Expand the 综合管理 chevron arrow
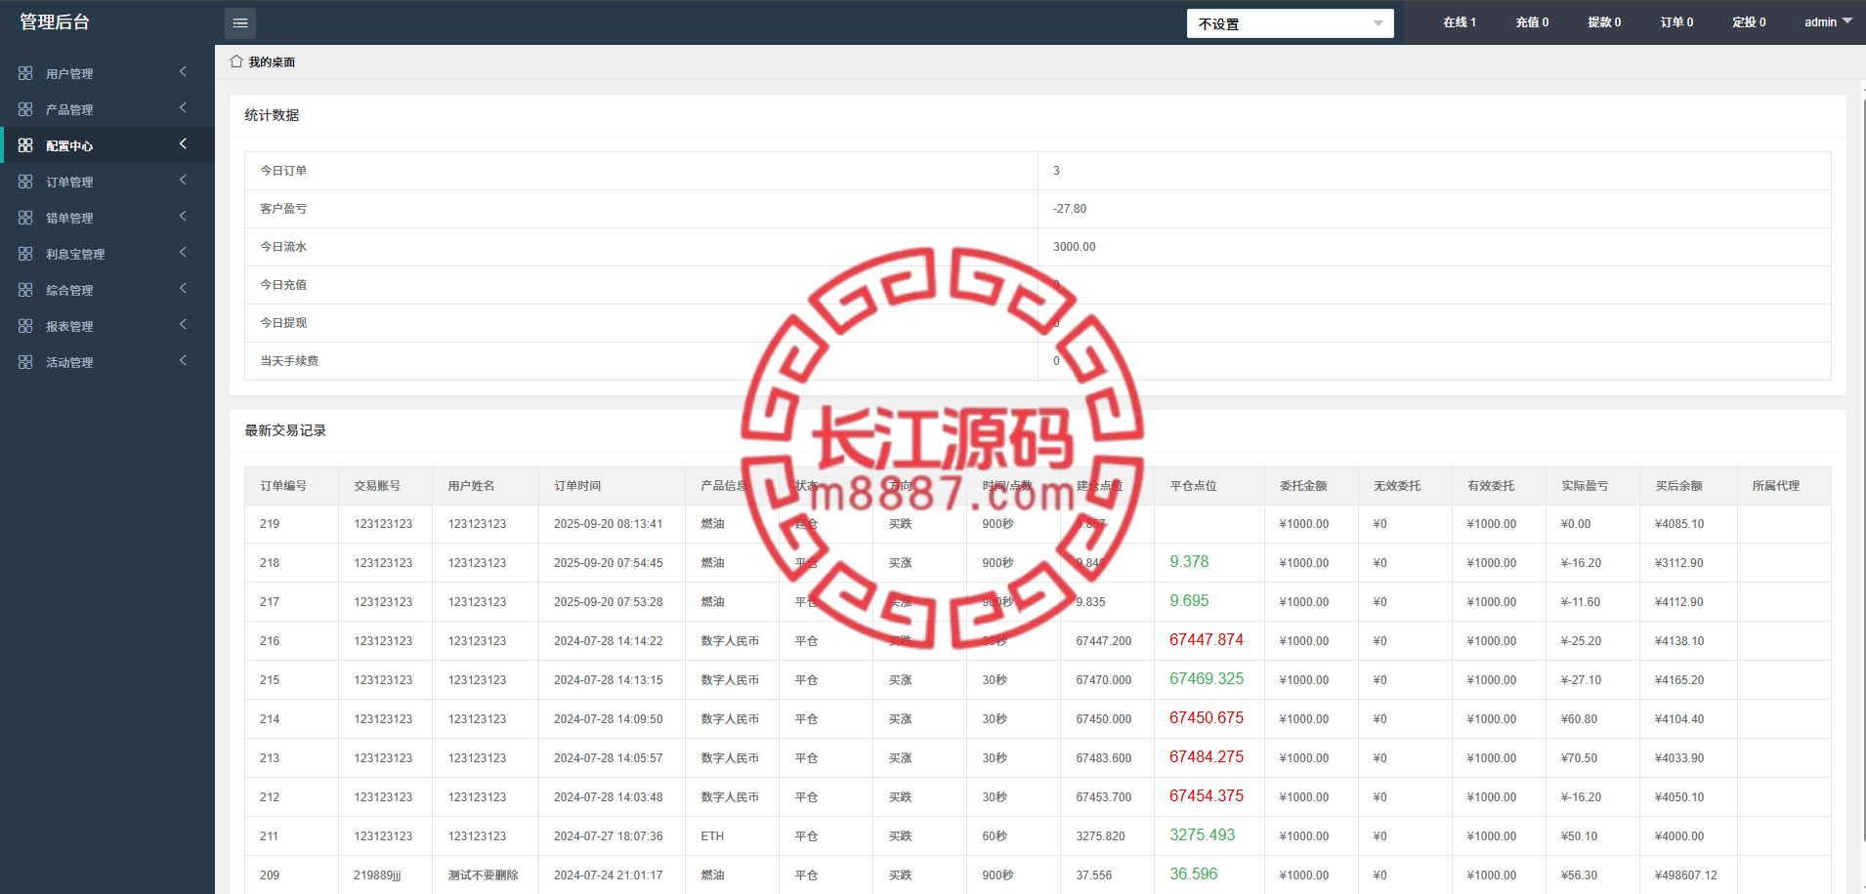Image resolution: width=1866 pixels, height=894 pixels. pos(183,289)
